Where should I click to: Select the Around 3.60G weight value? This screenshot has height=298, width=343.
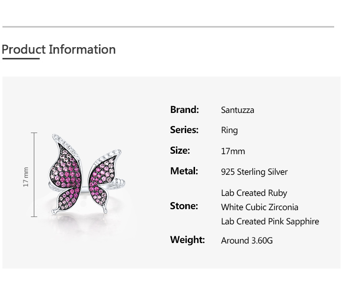click(247, 241)
